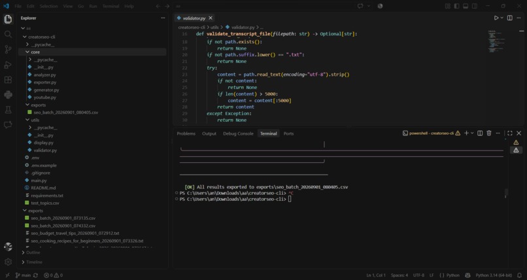Show errors and warnings count
Screen dimensions: 527x280
(53, 275)
